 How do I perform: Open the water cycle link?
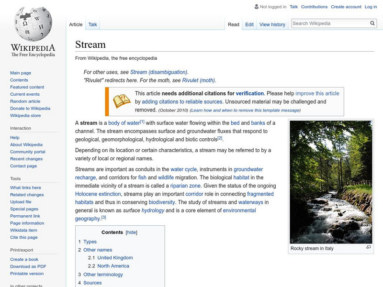tap(183, 169)
